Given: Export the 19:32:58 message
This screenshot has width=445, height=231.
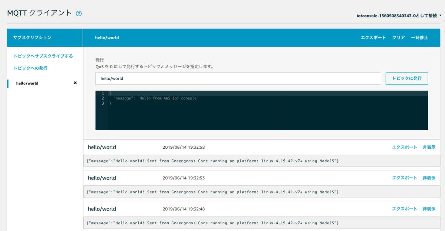Looking at the screenshot, I should point(405,147).
